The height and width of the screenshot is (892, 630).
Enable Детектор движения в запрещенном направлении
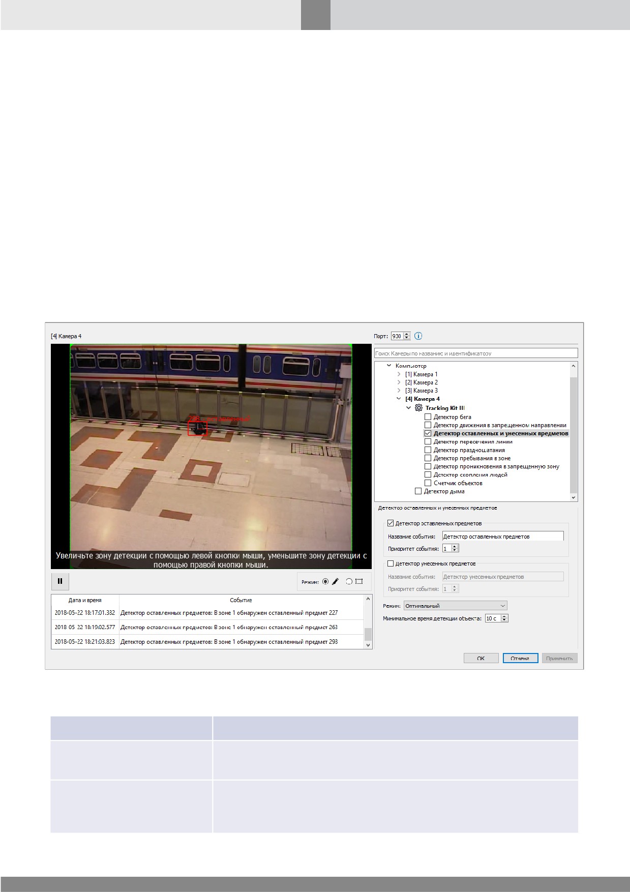coord(428,425)
